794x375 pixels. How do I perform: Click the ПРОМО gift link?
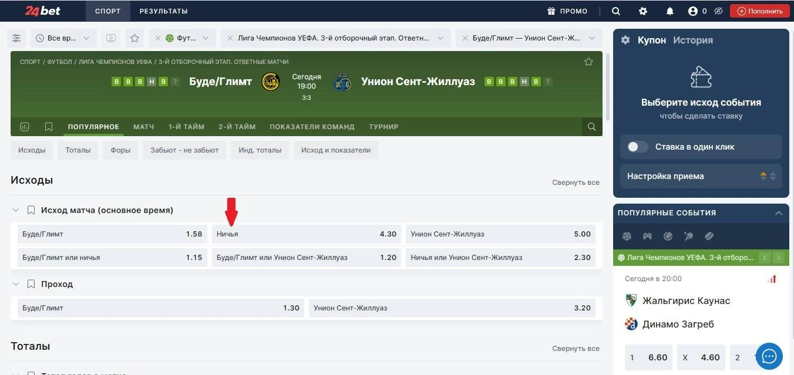(x=567, y=11)
